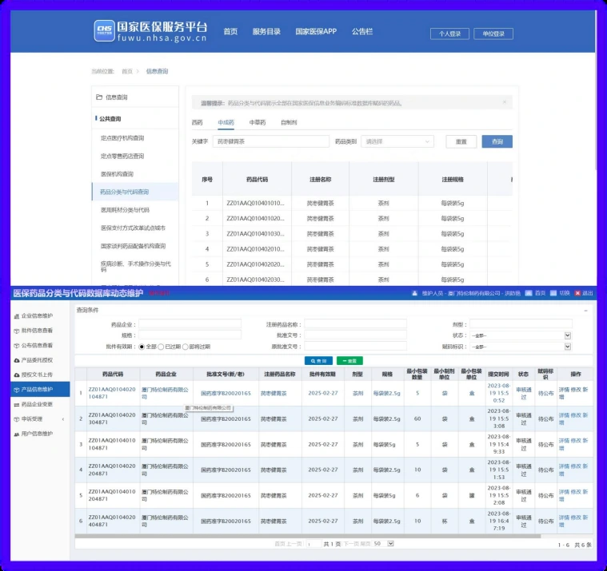
Task: Click the 药品代码 column header in the lower table
Action: [113, 375]
